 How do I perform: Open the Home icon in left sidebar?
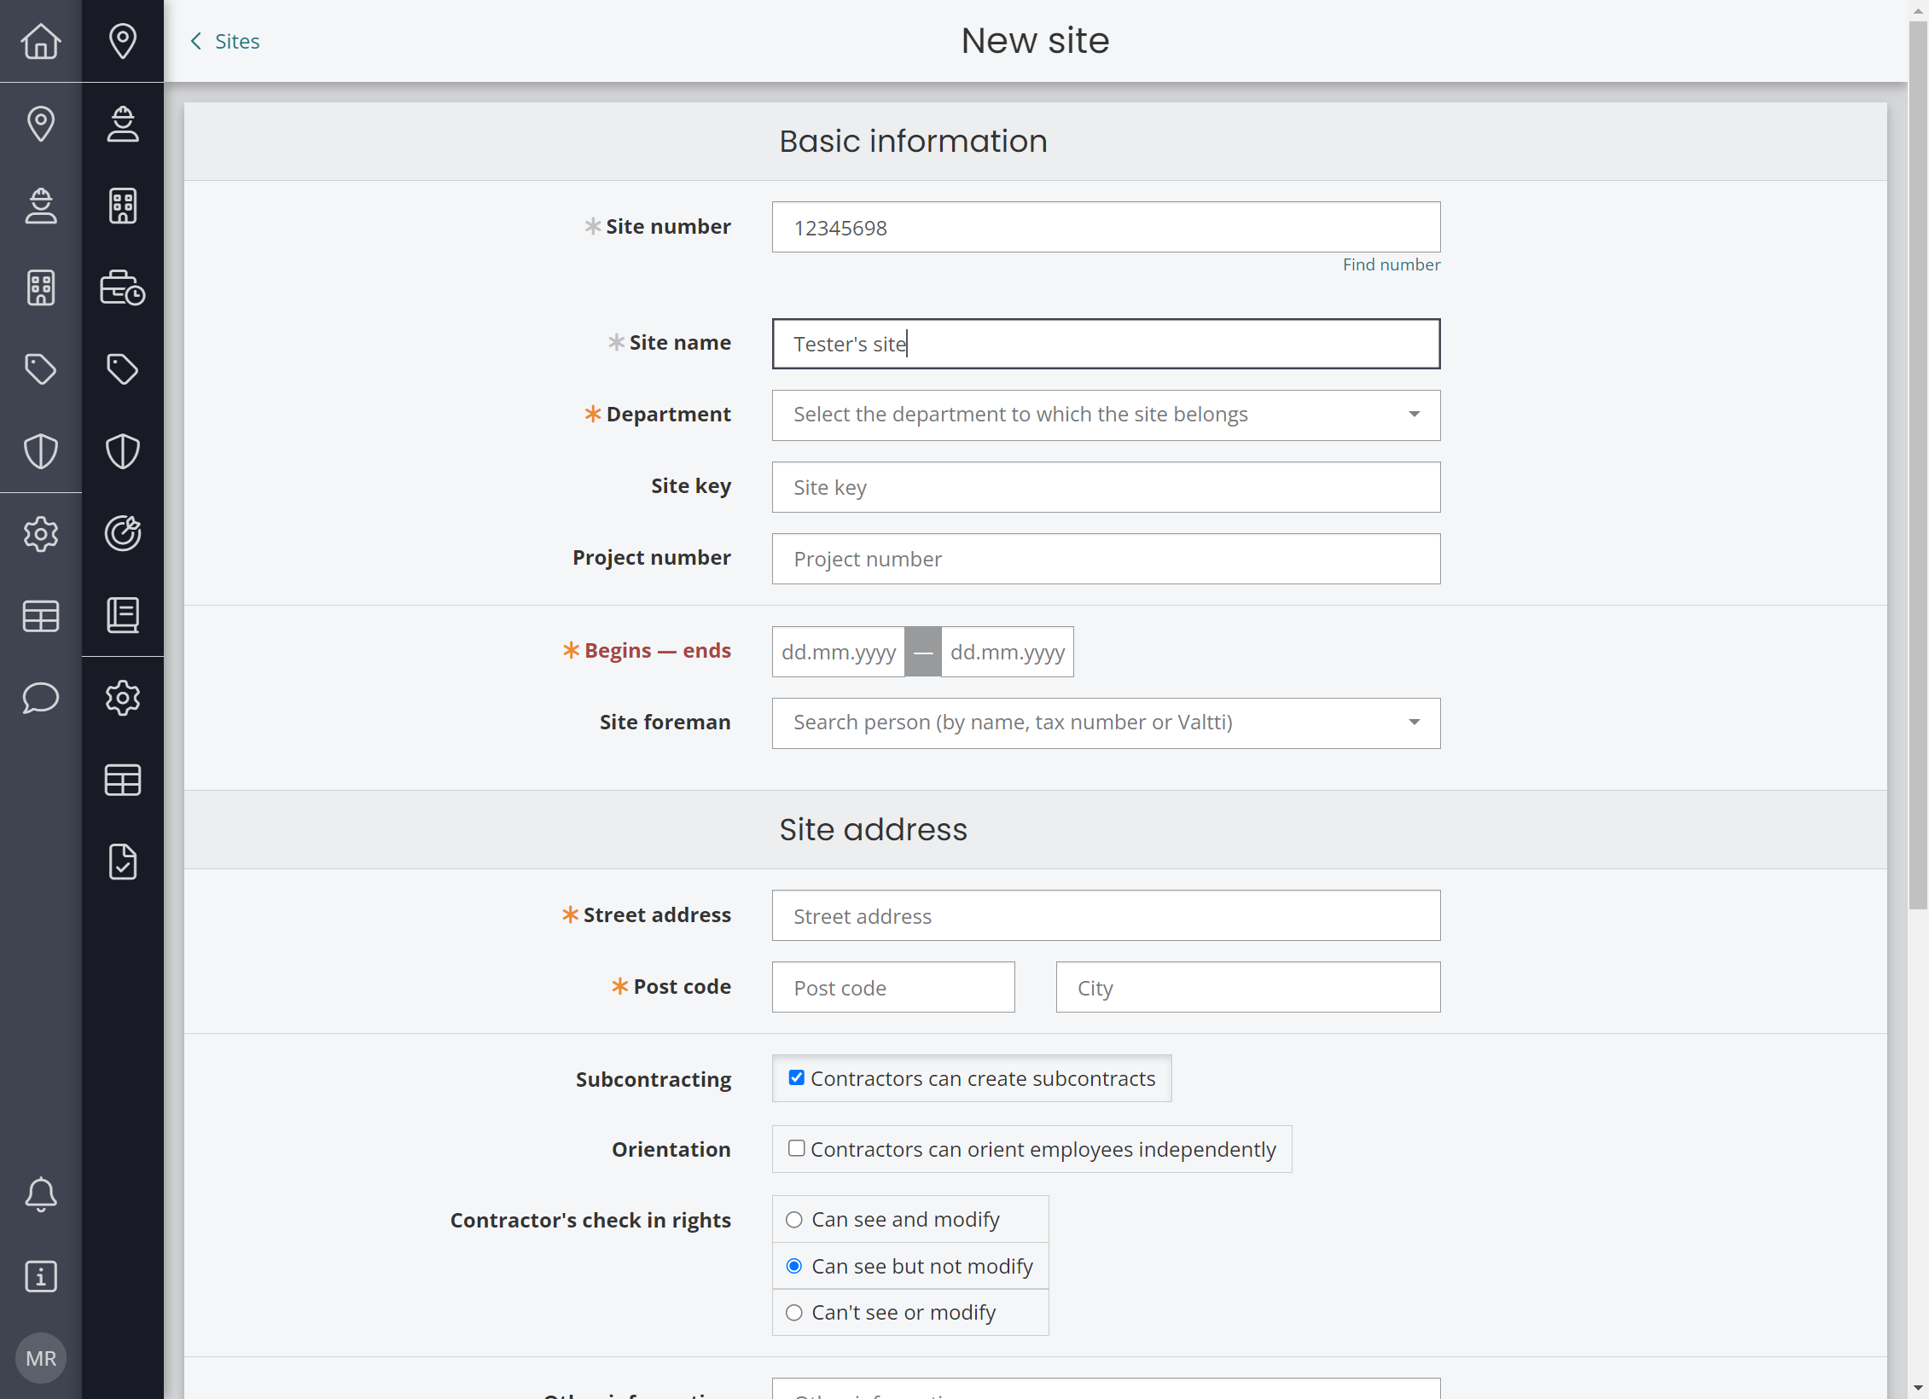tap(41, 41)
